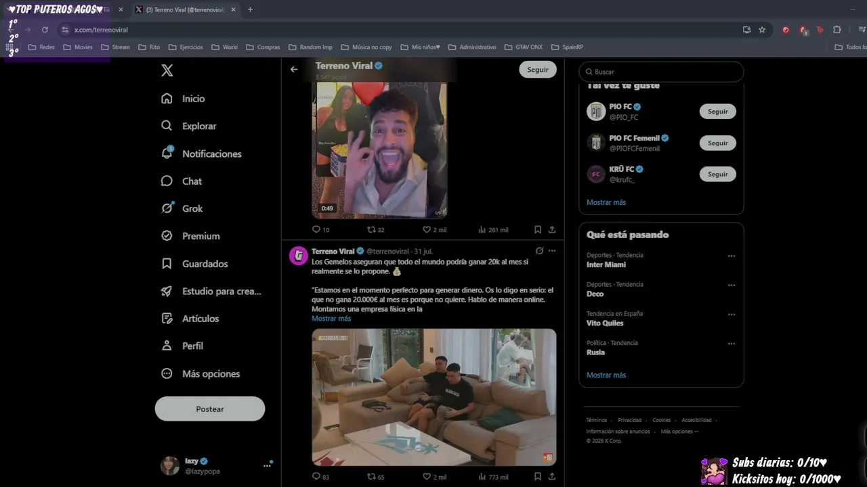This screenshot has height=487, width=867.
Task: Open more options for Vito Quiles trend
Action: point(732,315)
